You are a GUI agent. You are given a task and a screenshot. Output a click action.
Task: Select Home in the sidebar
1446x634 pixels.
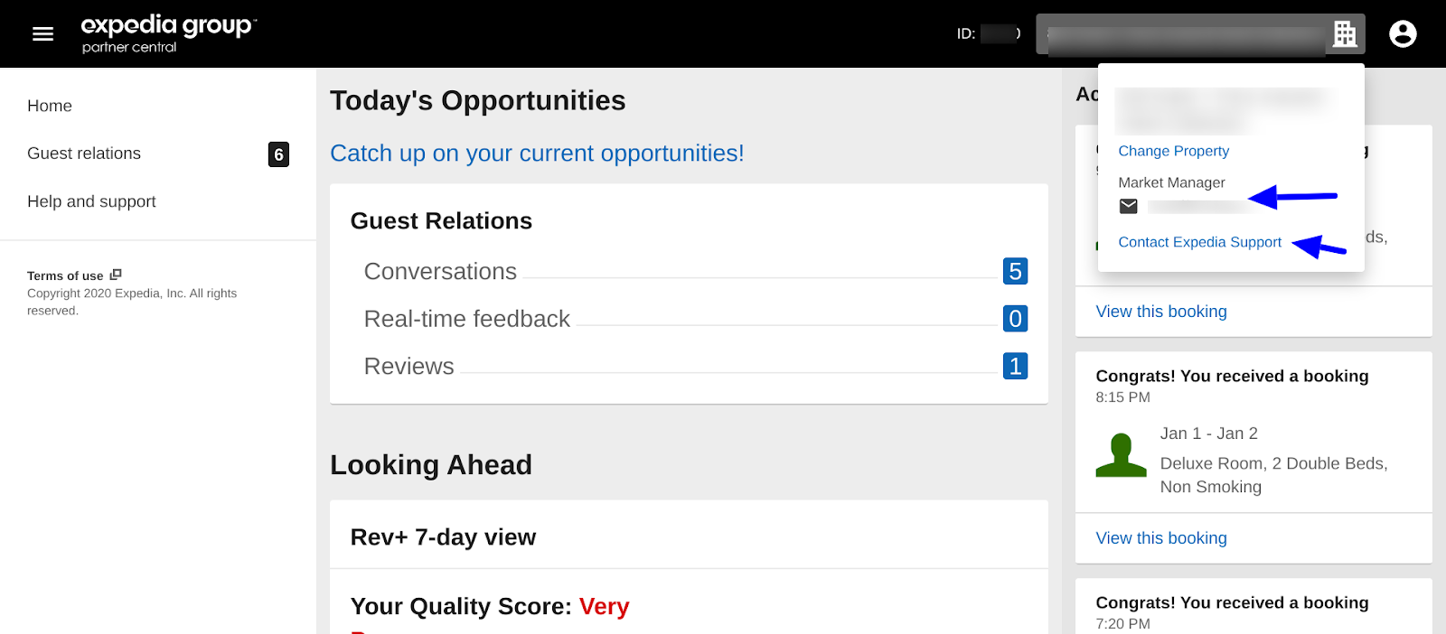[50, 106]
